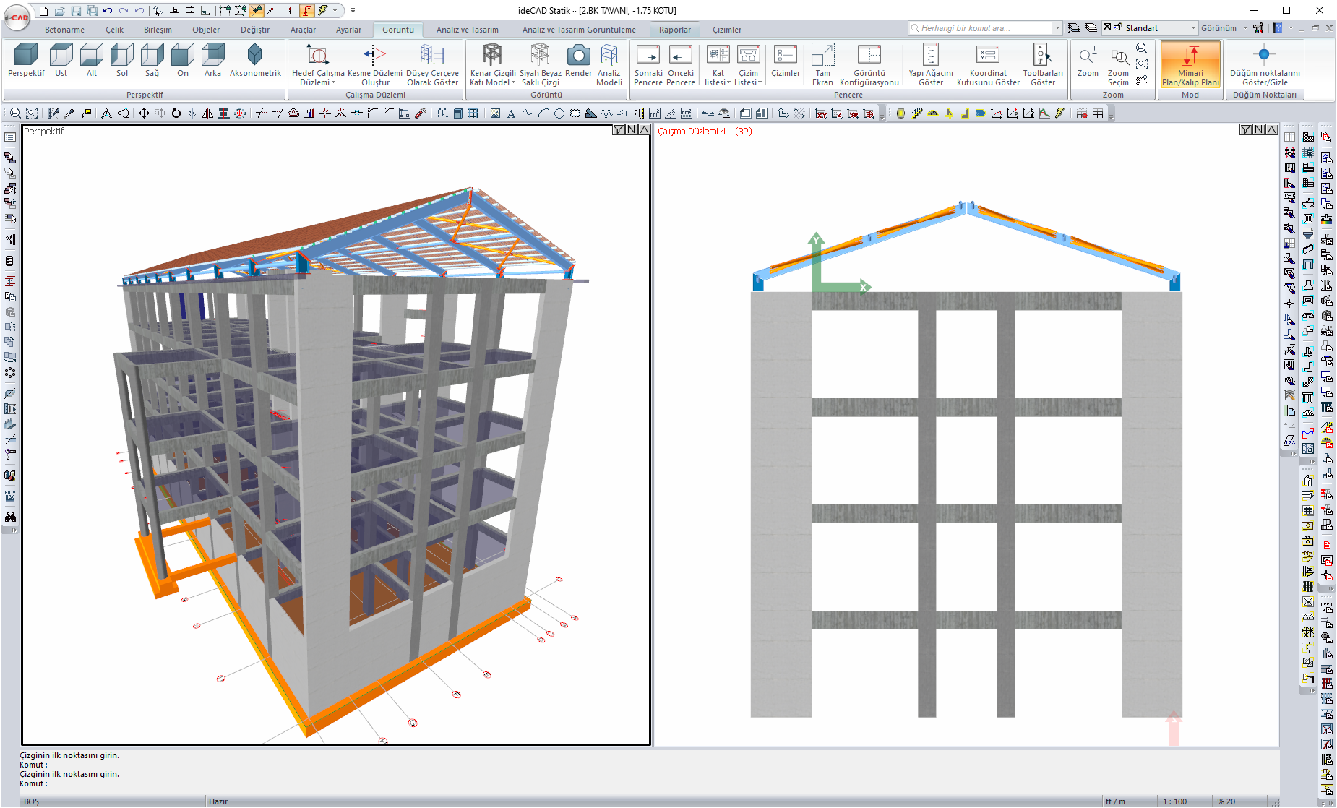
Task: Open the Analiz ve Tasarım tab
Action: click(467, 30)
